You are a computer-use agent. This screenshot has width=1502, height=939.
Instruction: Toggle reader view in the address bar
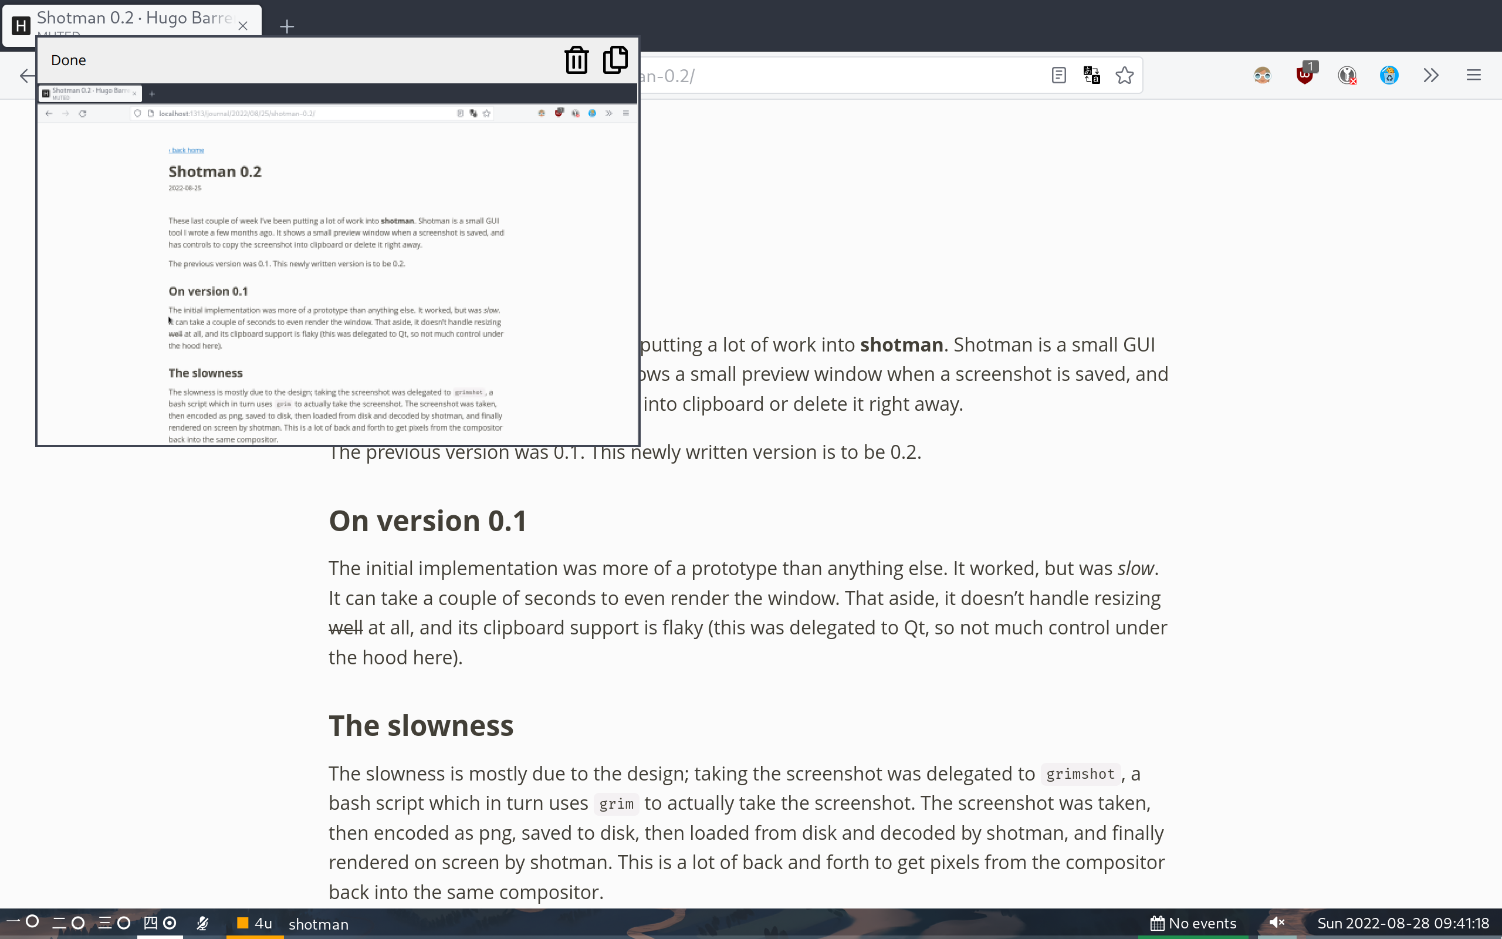coord(1059,76)
